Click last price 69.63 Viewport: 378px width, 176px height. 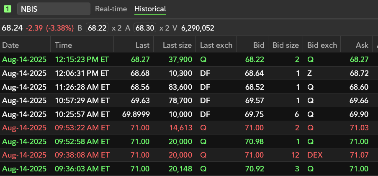click(140, 100)
